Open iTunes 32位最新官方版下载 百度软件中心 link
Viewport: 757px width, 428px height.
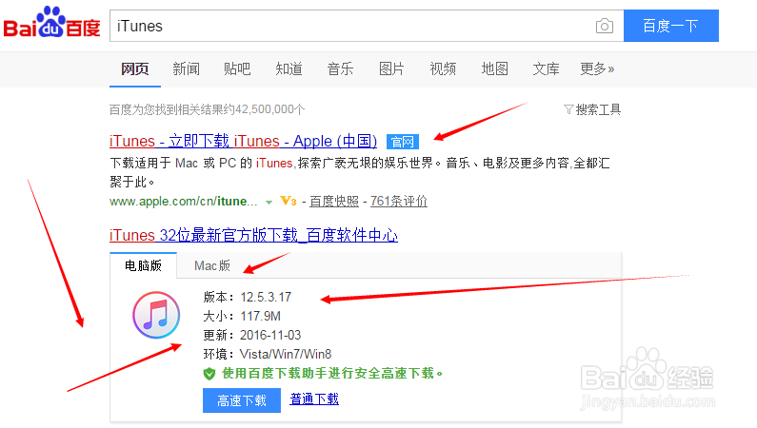point(254,235)
